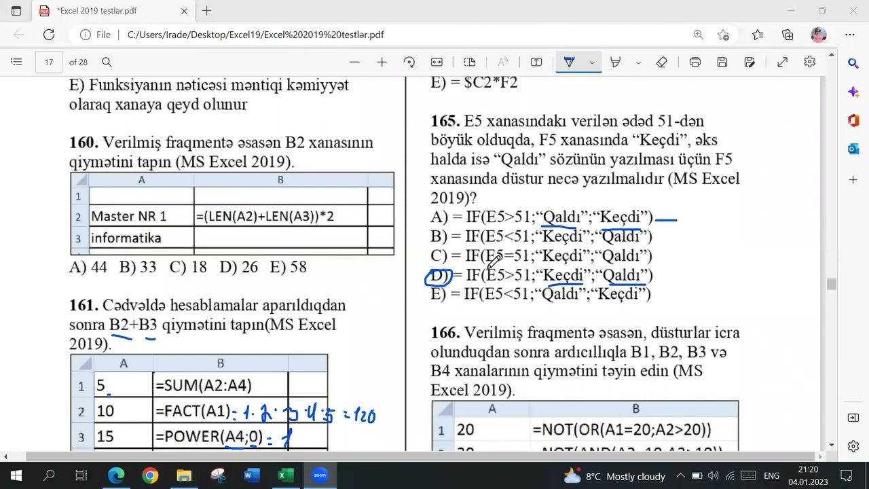Start Read aloud for the PDF
This screenshot has width=869, height=489.
coord(503,62)
